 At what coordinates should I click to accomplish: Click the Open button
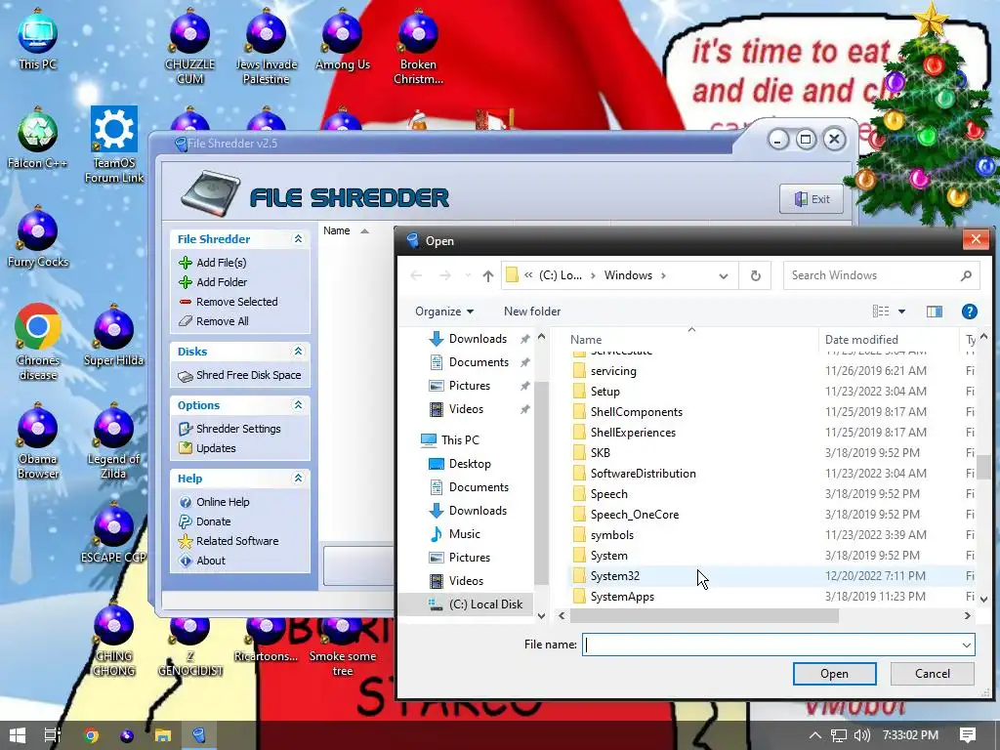coord(834,674)
